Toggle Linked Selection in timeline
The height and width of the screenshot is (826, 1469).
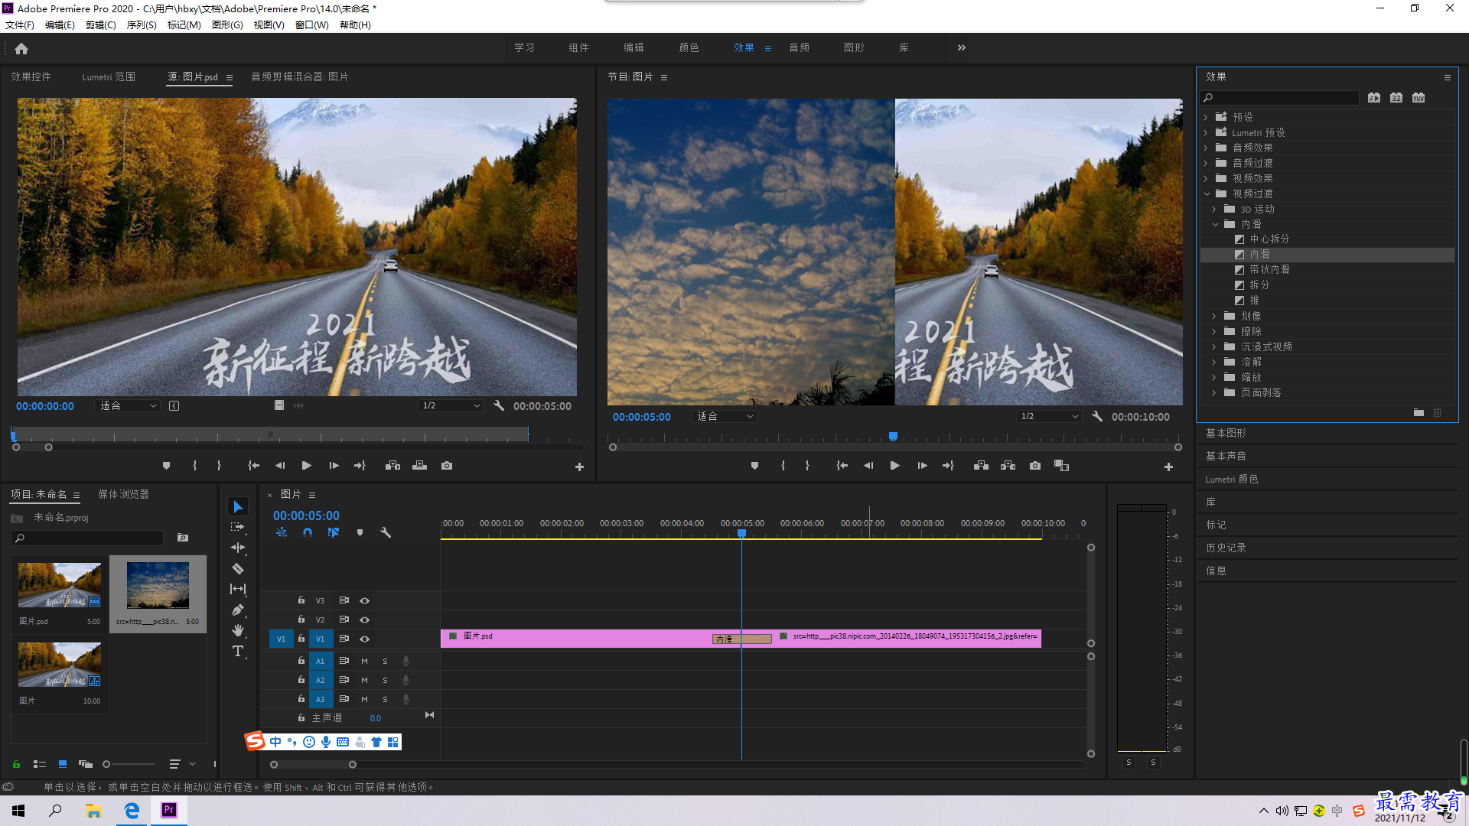click(x=334, y=532)
